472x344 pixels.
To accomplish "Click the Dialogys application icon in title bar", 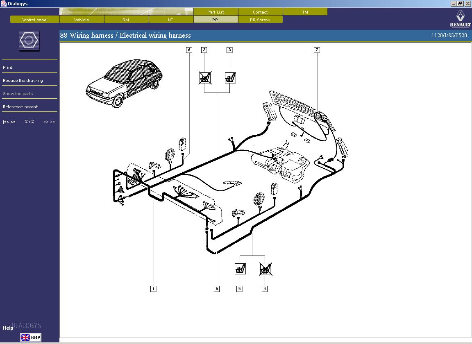I will 4,4.
